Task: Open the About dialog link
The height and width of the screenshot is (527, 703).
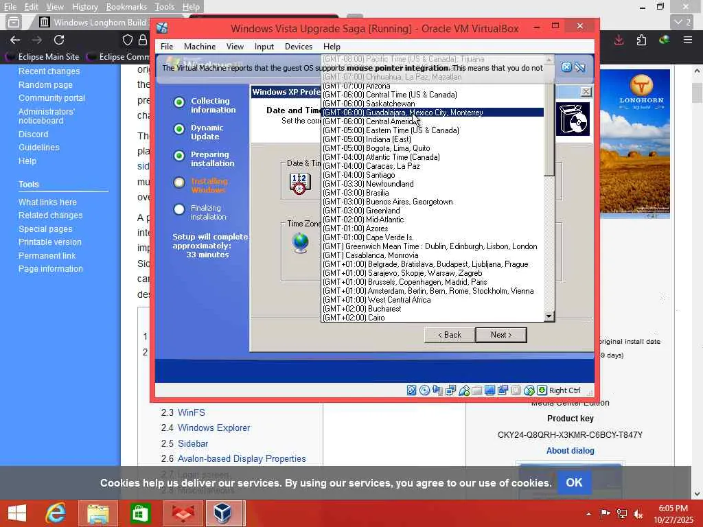Action: point(570,450)
